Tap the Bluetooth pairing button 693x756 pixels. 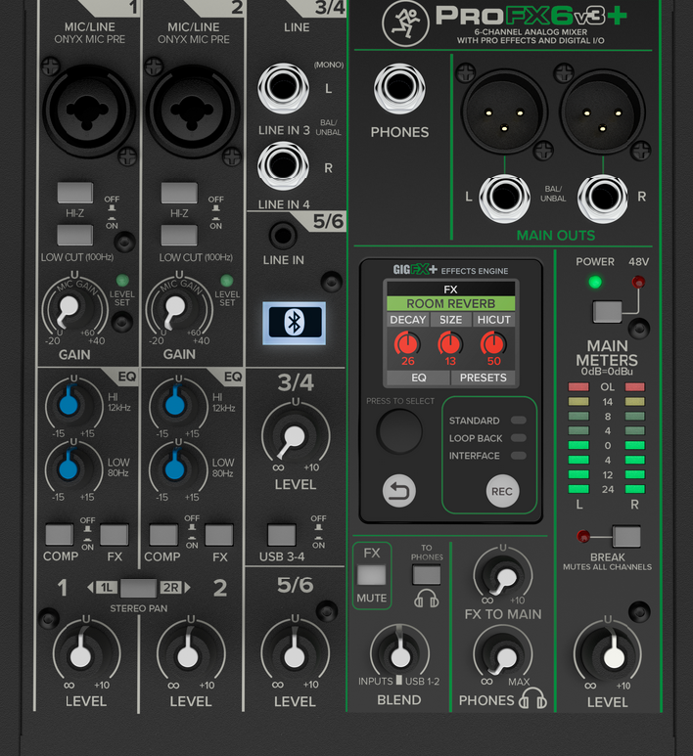coord(294,323)
